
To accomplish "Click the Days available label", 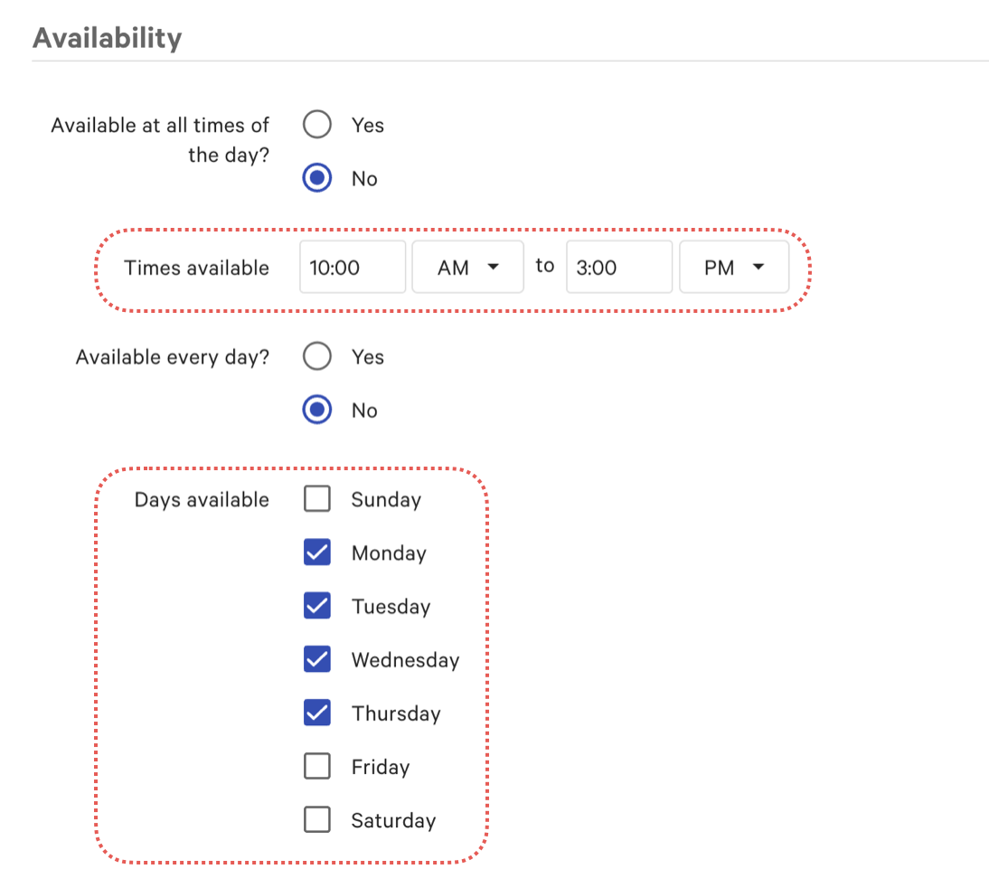I will 202,498.
